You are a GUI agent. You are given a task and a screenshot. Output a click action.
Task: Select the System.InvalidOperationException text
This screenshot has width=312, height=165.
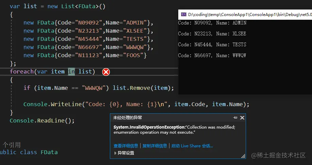coord(149,127)
